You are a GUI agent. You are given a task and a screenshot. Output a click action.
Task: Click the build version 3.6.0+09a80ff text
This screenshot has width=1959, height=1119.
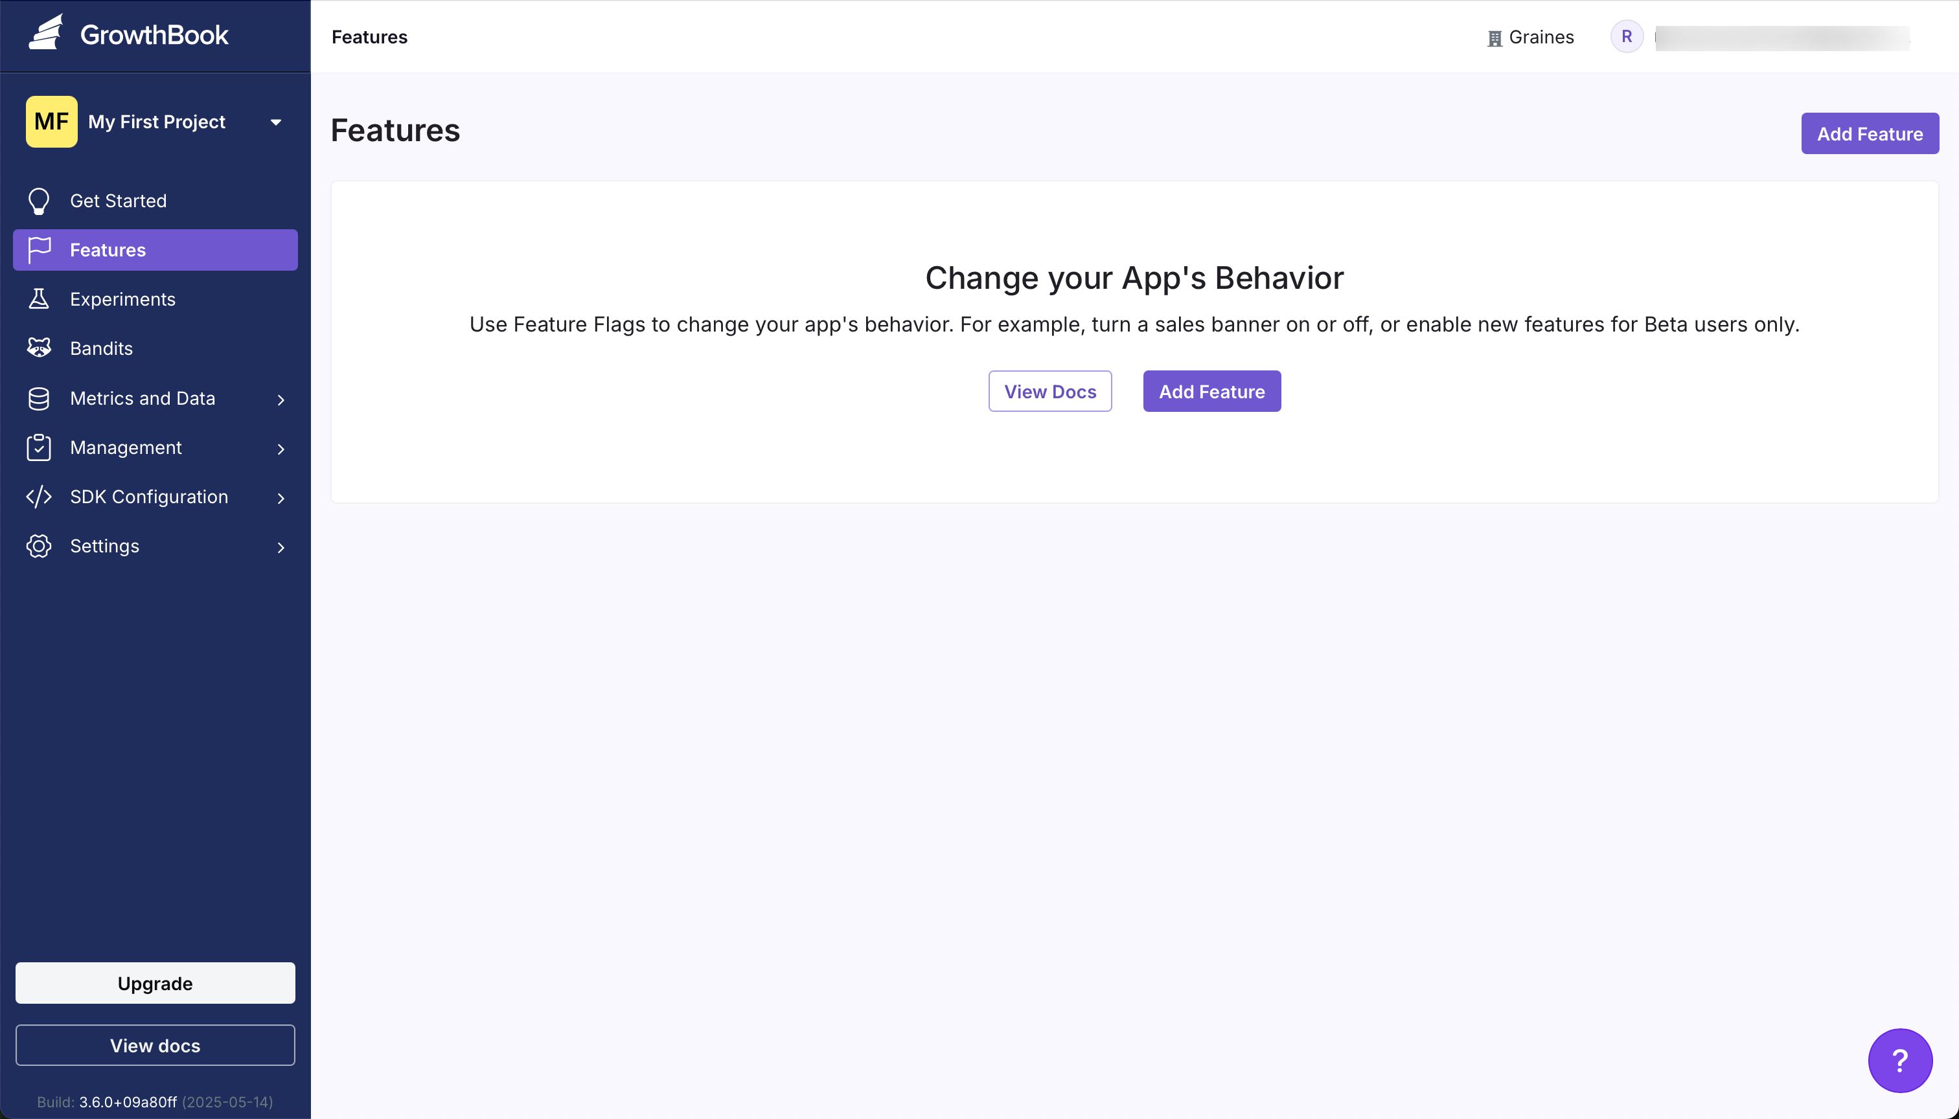coord(128,1102)
